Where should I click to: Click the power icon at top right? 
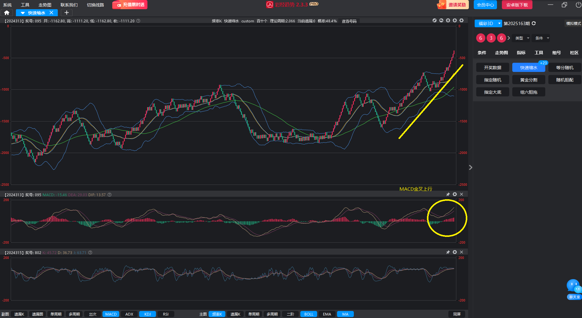point(578,5)
